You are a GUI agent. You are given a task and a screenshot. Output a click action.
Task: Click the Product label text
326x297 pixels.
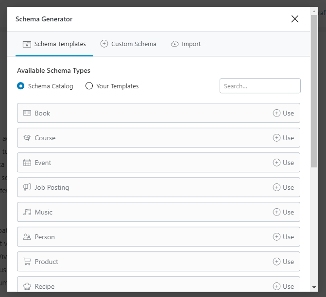pos(46,262)
